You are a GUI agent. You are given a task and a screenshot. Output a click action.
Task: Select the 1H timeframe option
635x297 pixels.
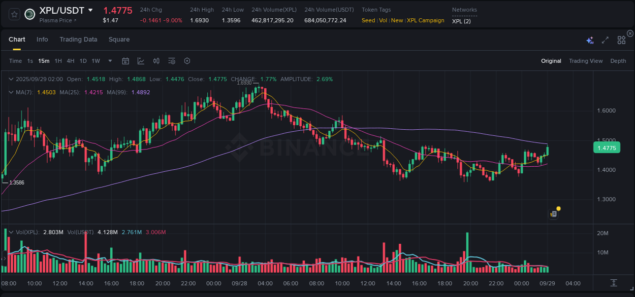click(58, 60)
